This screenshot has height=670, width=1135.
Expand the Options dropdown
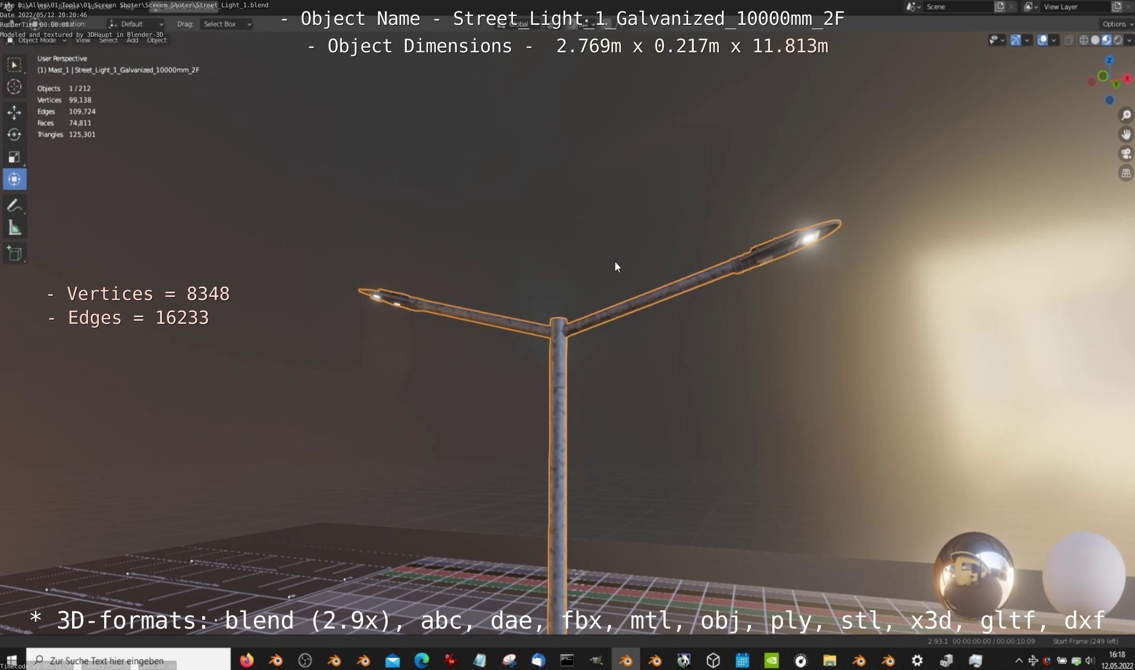point(1117,24)
